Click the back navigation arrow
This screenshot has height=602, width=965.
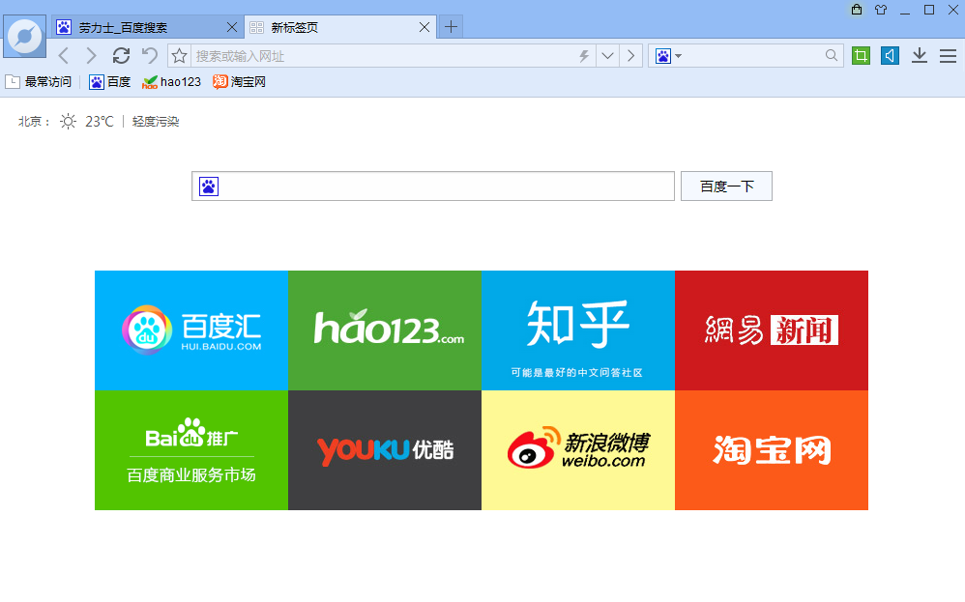pos(64,56)
